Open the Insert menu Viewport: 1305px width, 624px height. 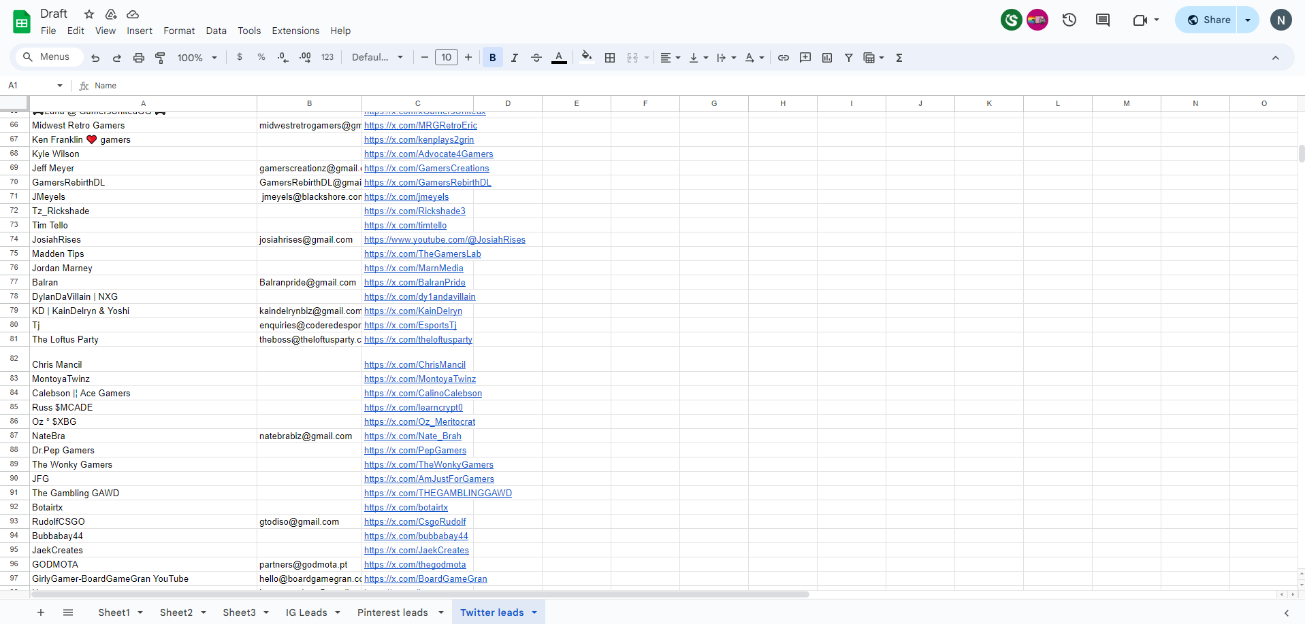tap(140, 31)
